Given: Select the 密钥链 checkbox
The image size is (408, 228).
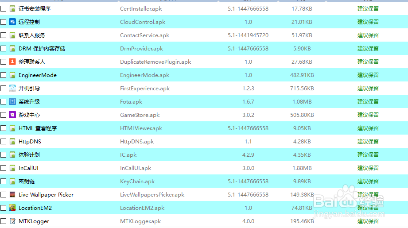Looking at the screenshot, I should [4, 181].
